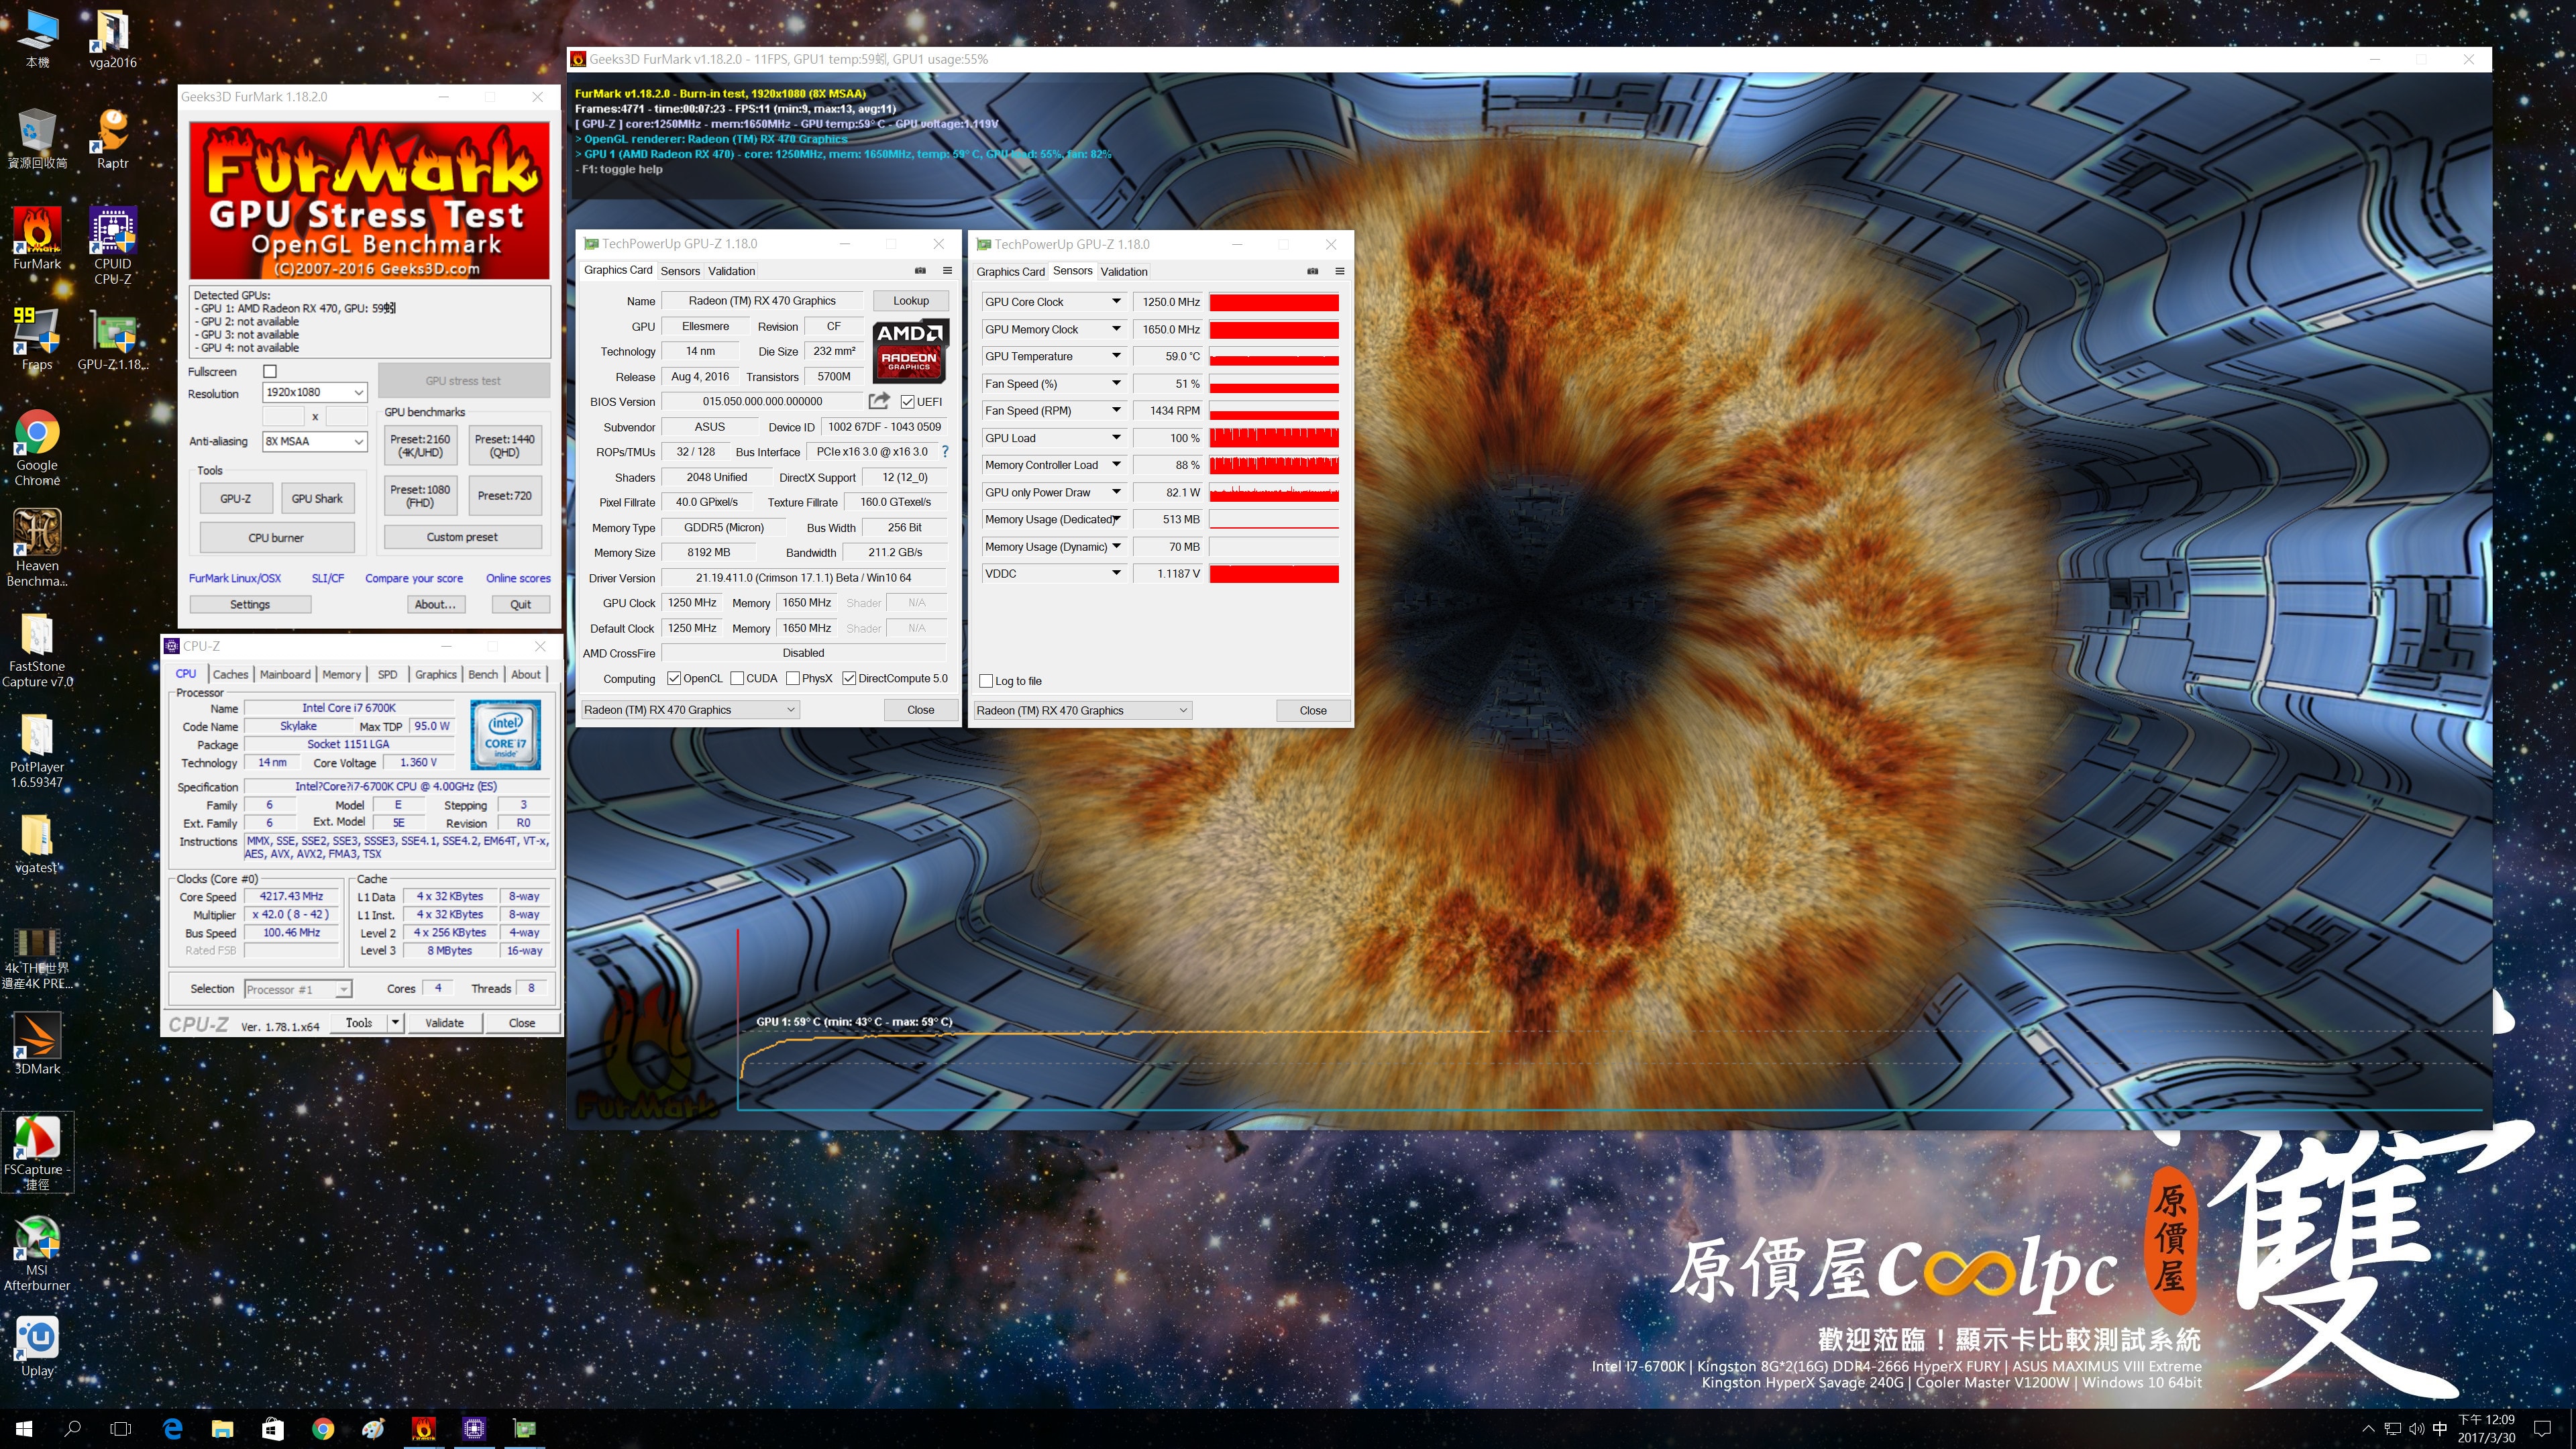Click the CPU-Z Validate button

(x=444, y=1022)
